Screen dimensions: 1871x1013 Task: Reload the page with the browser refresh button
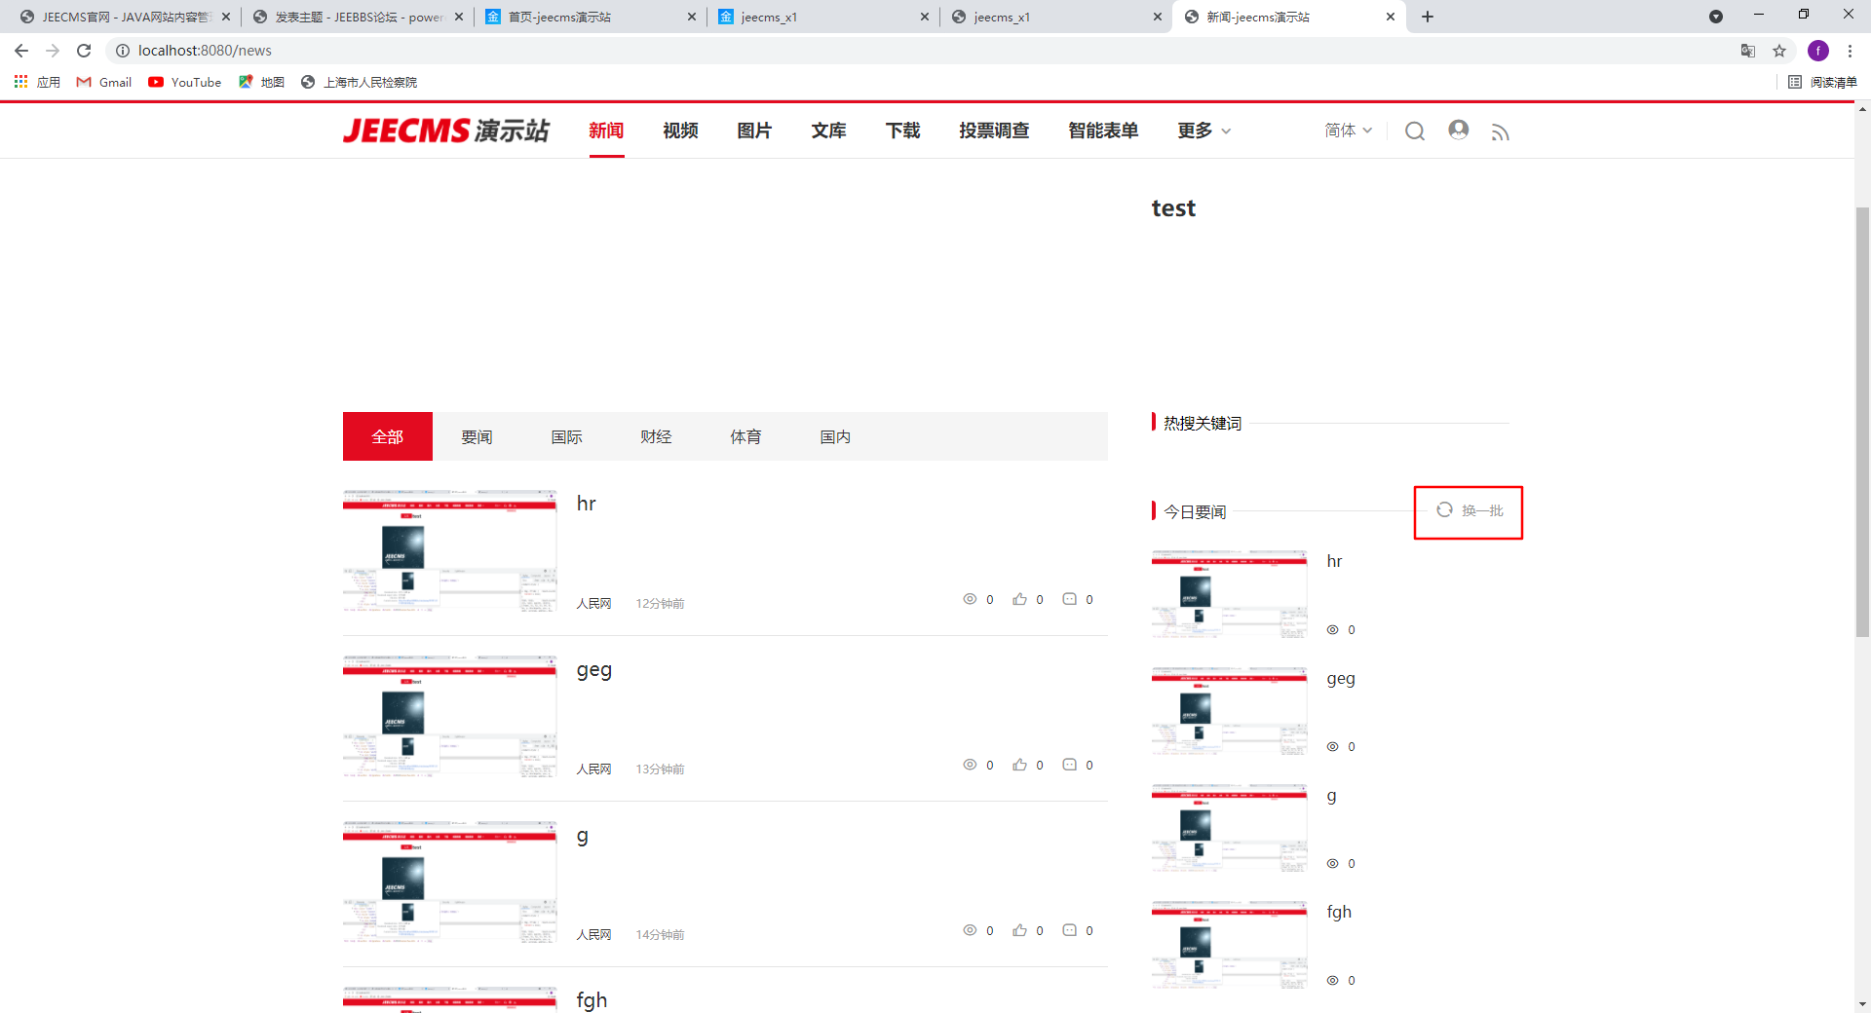coord(84,51)
